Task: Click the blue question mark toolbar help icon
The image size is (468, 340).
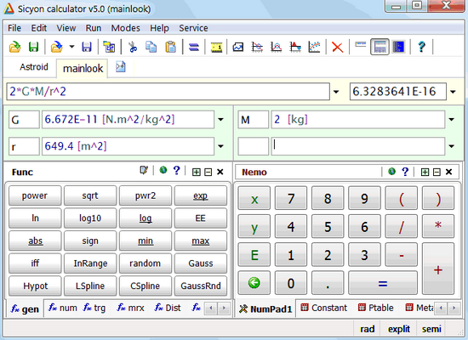Action: (x=421, y=47)
